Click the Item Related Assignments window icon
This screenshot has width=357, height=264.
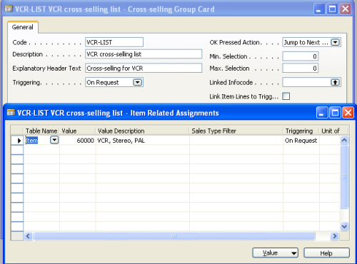pos(11,113)
